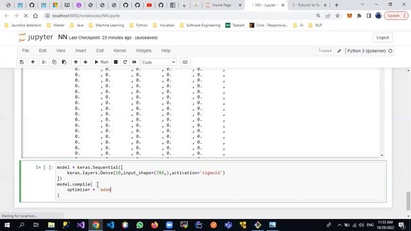Click the kernel status circle indicator
411x231 pixels.
(390, 51)
